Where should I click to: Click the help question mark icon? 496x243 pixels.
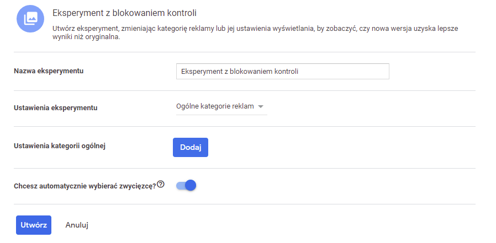pos(161,185)
